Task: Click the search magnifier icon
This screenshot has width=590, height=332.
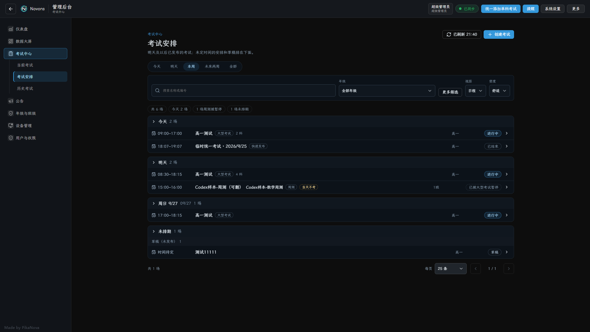Action: click(x=157, y=90)
